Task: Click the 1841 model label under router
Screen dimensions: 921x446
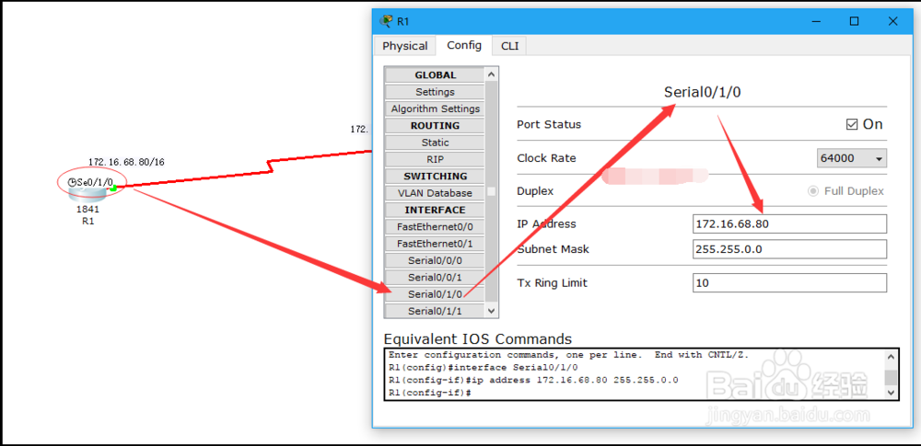Action: [87, 209]
